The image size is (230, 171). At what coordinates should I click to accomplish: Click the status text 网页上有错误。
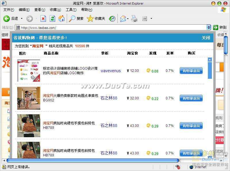click(19, 167)
